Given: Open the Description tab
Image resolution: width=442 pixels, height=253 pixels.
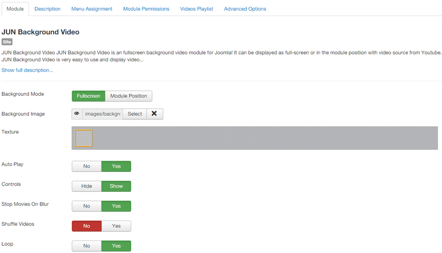Looking at the screenshot, I should click(x=47, y=9).
